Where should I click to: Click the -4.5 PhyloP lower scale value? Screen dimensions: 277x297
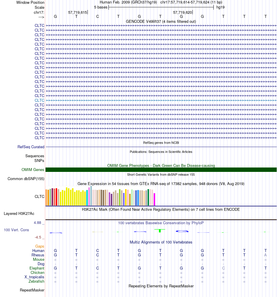click(x=38, y=237)
